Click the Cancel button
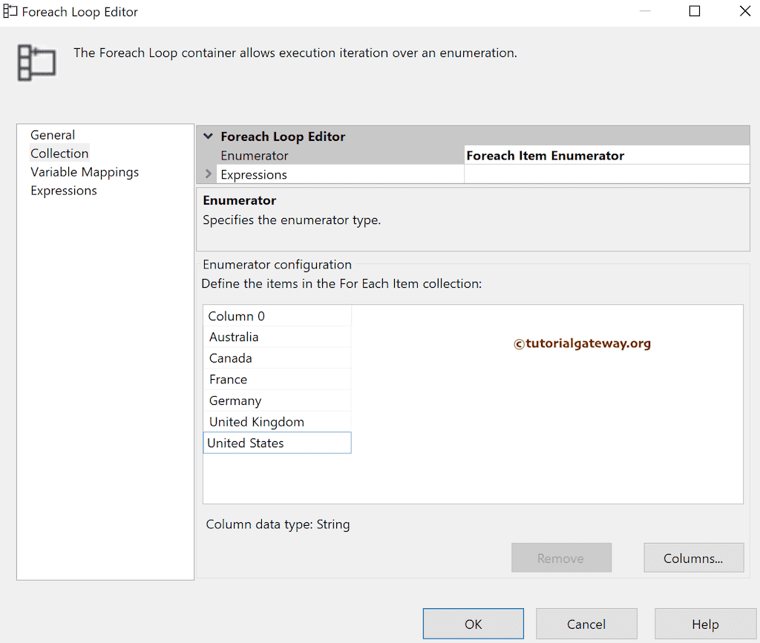Screen dimensions: 760x643 point(586,624)
